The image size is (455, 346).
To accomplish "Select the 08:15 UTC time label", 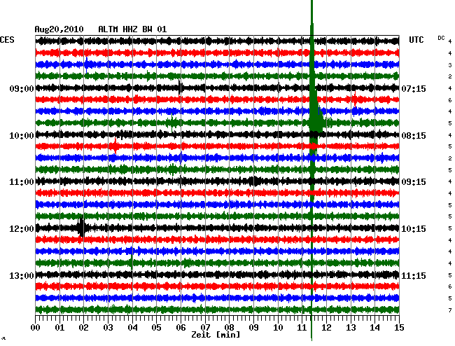I will click(414, 136).
